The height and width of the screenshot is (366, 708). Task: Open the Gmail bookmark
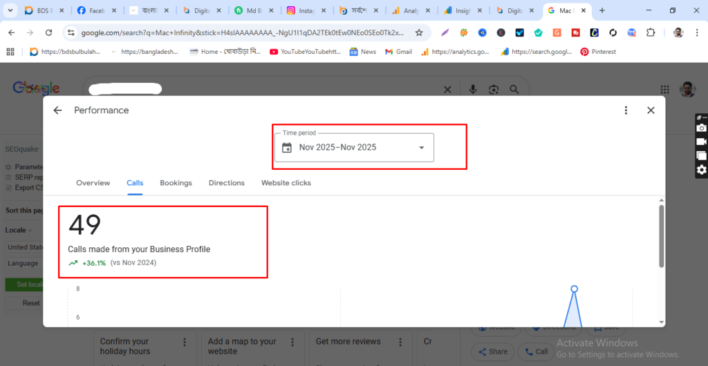(x=399, y=52)
